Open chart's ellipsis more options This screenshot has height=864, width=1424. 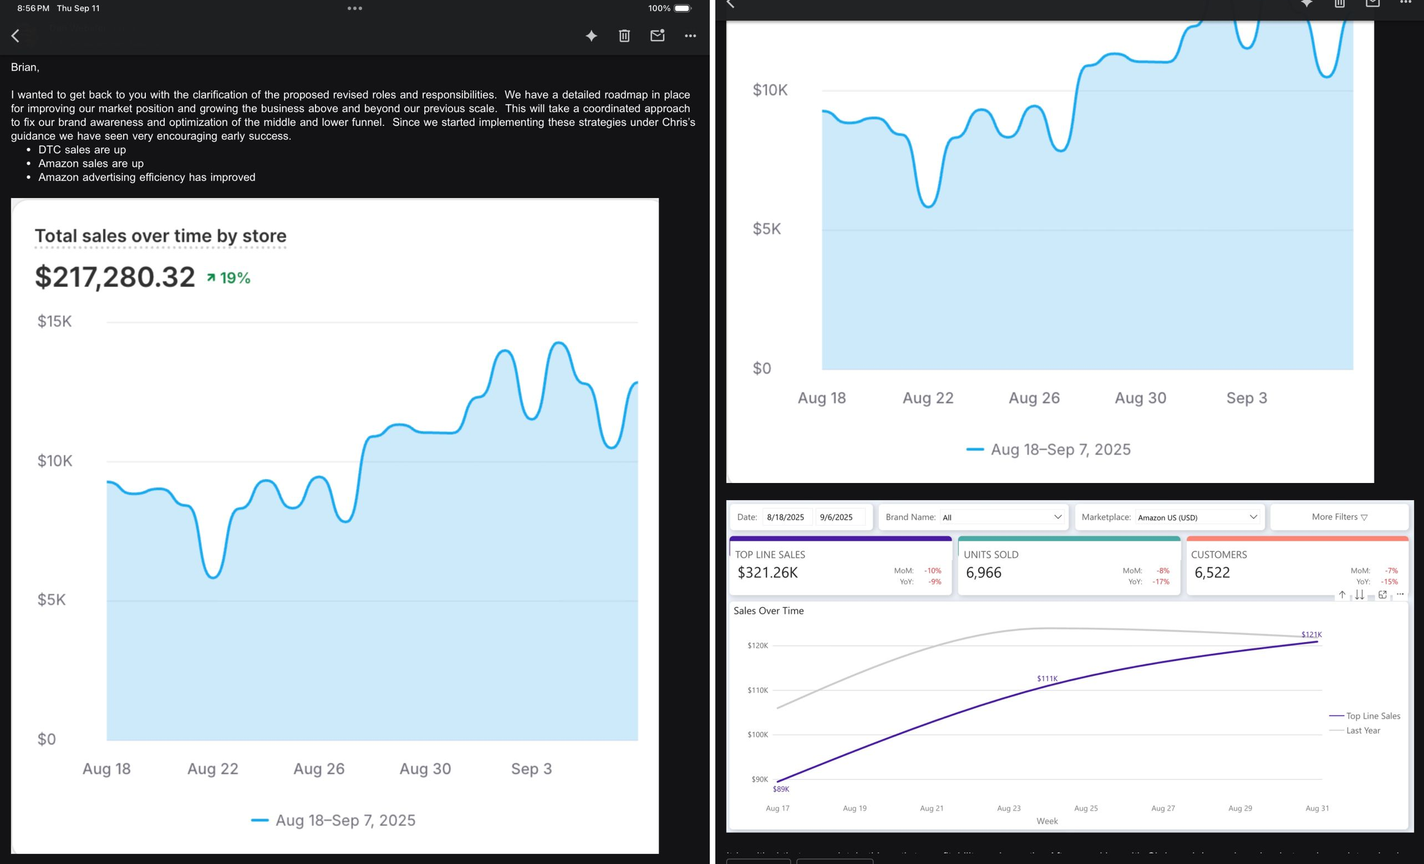click(1400, 594)
